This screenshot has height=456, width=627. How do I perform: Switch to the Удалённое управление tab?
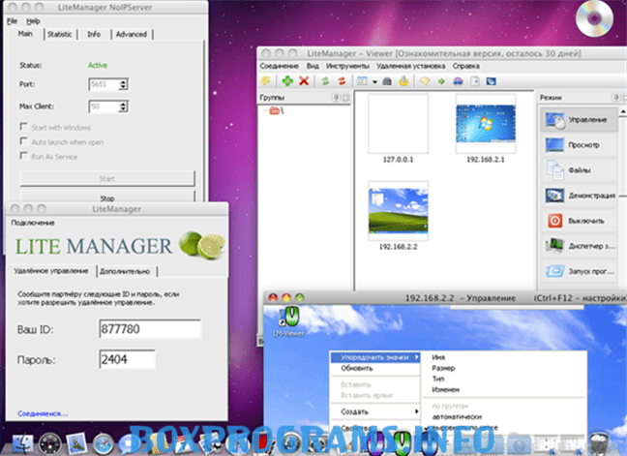pos(50,271)
